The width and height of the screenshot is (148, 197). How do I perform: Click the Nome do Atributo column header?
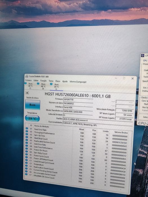pyautogui.click(x=41, y=126)
